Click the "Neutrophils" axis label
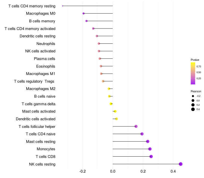 (x=46, y=44)
